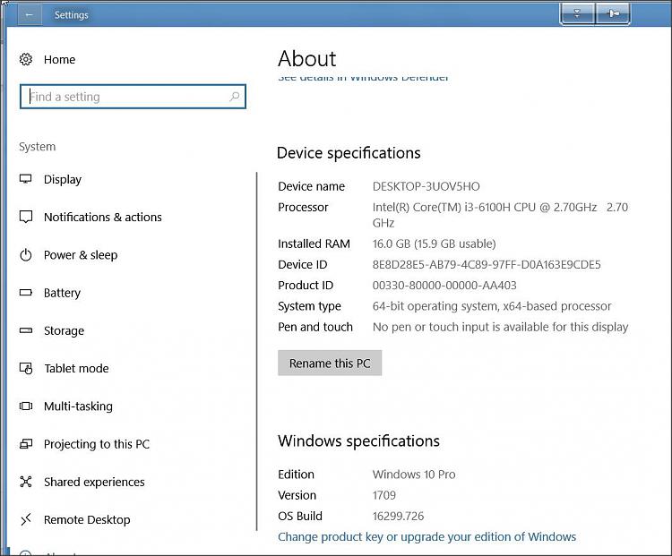
Task: Click the Battery icon in sidebar
Action: 26,293
